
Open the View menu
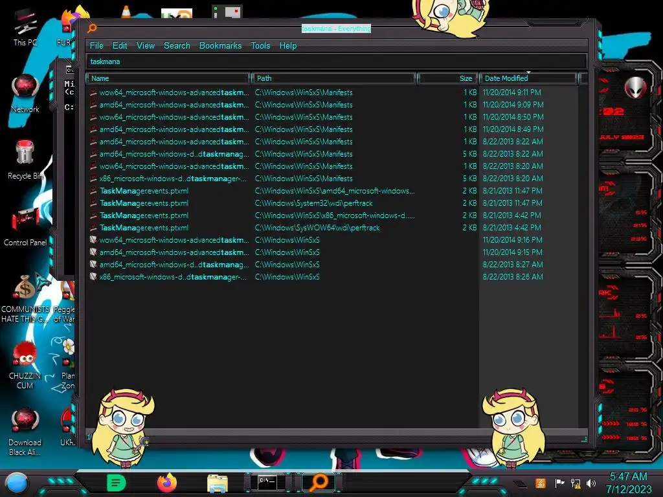click(146, 46)
